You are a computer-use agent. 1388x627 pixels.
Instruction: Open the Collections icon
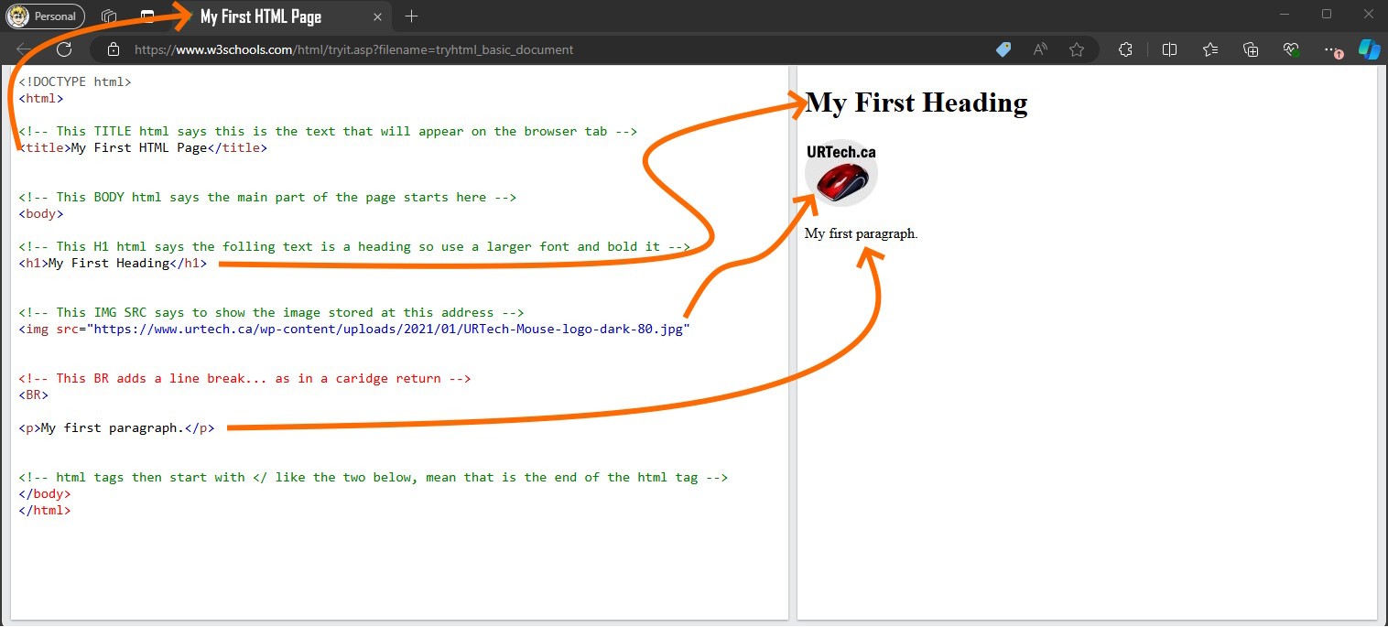tap(1251, 49)
